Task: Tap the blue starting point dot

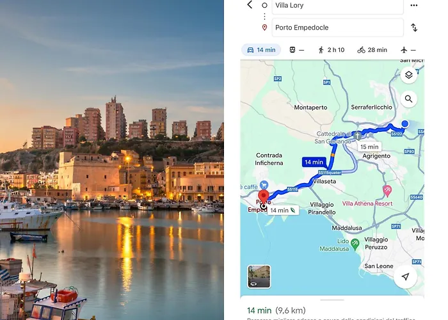Action: tap(404, 124)
